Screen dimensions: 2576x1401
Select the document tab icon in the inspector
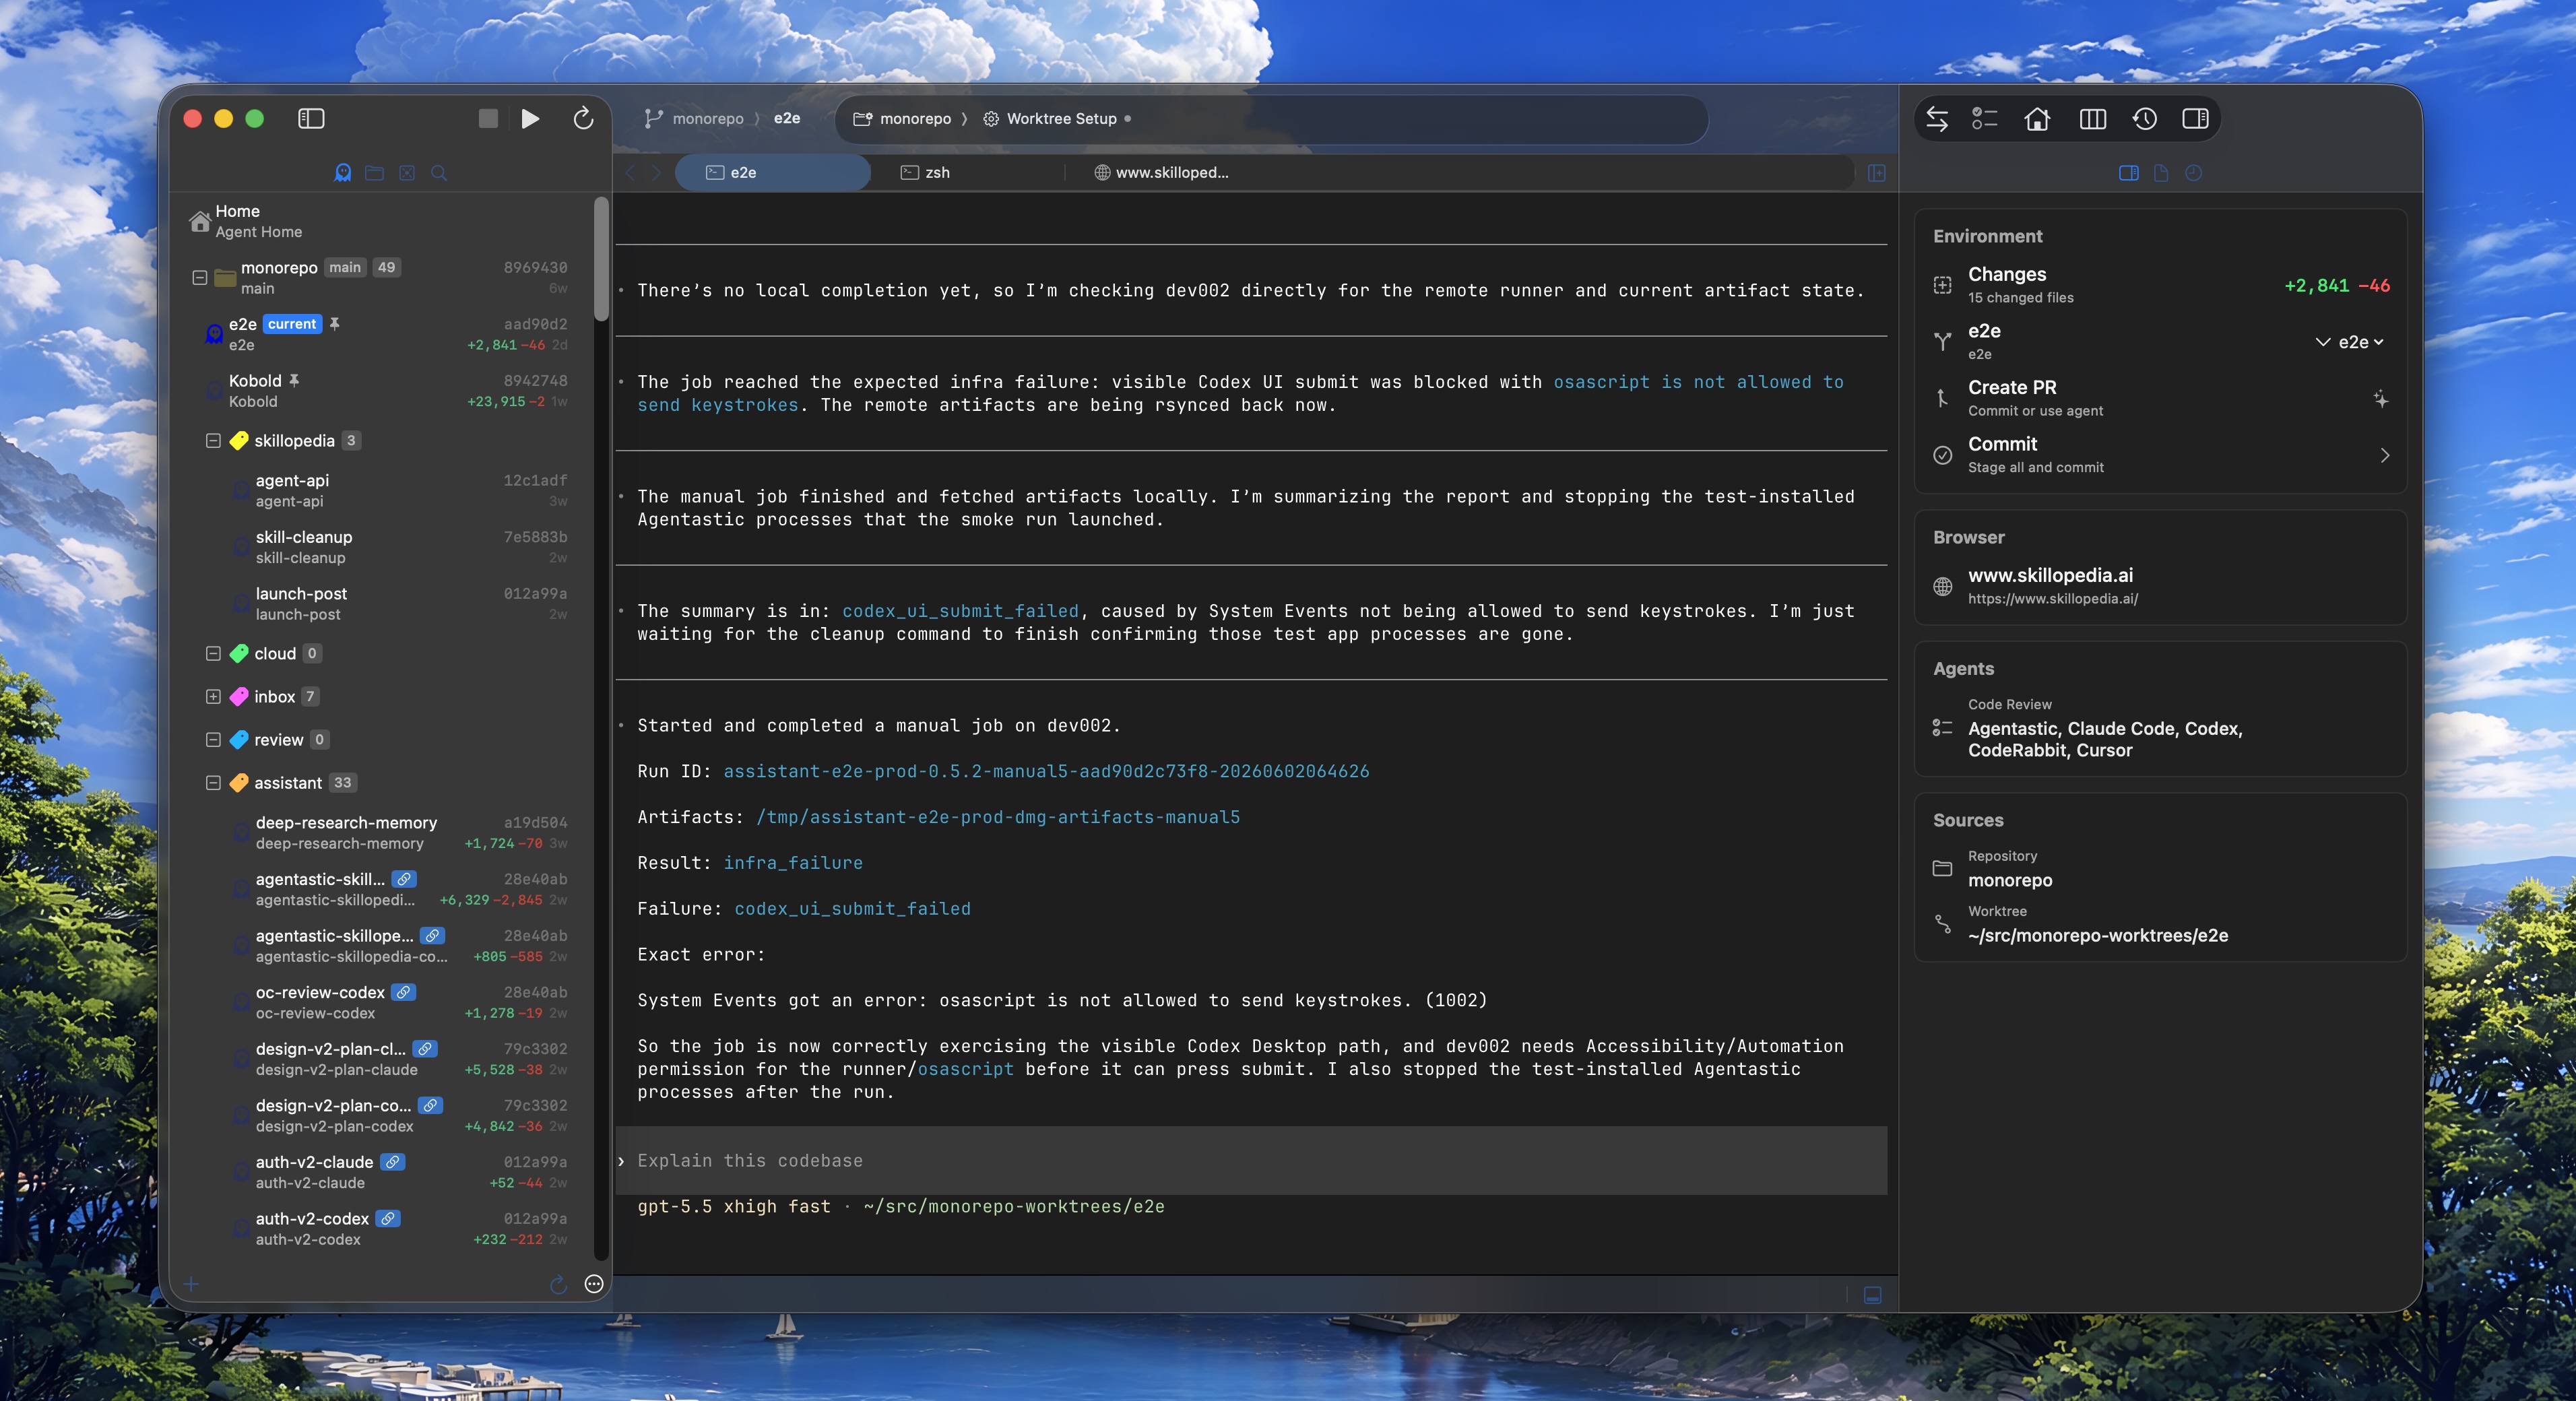2161,173
